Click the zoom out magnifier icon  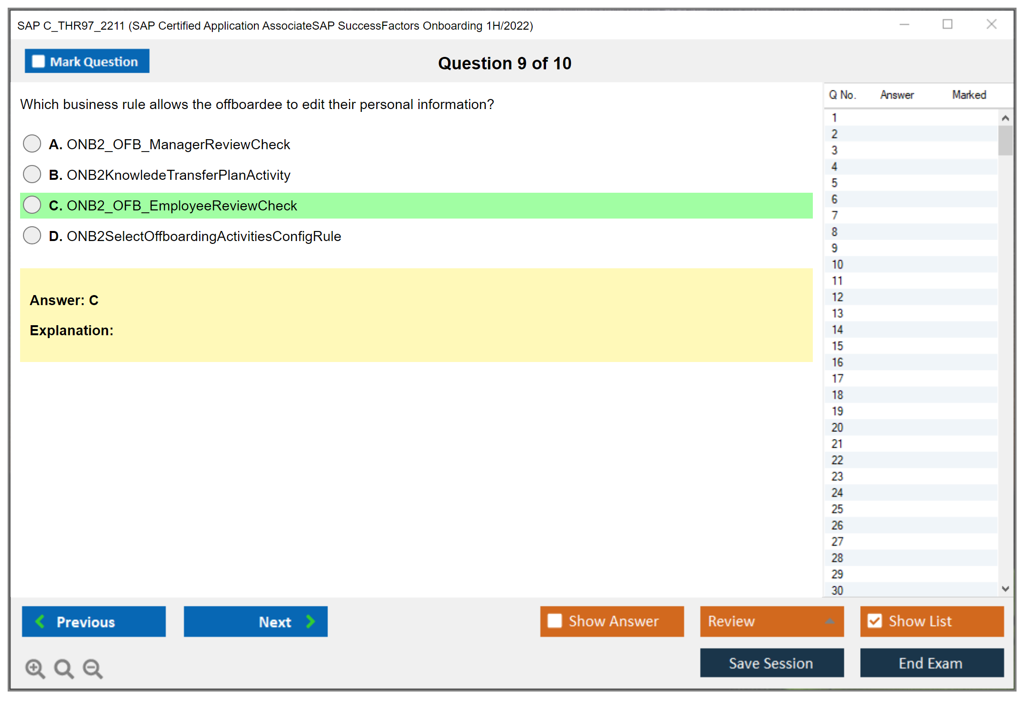click(x=93, y=668)
